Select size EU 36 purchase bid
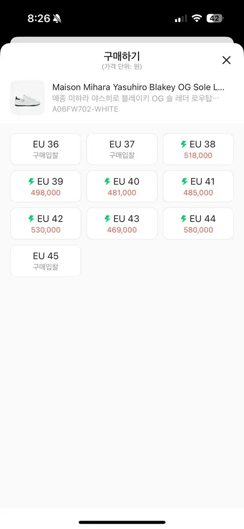 point(46,149)
